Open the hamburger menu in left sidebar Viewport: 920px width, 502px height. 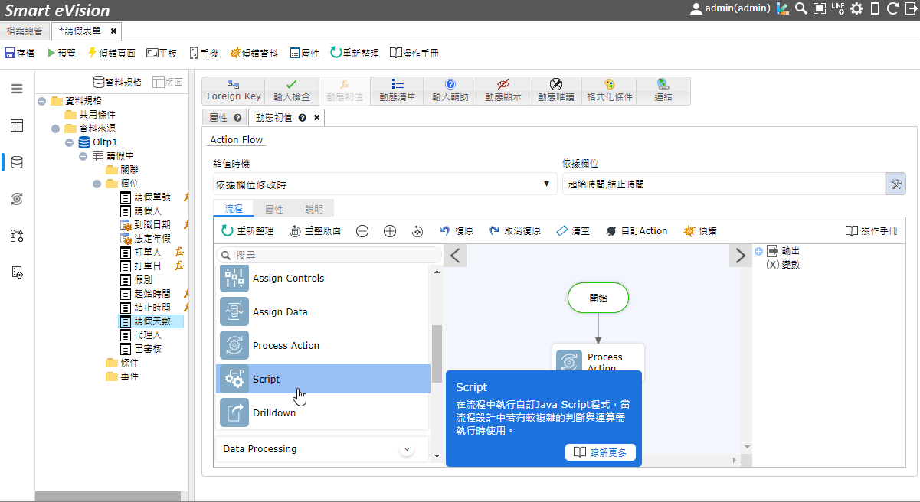pos(17,89)
